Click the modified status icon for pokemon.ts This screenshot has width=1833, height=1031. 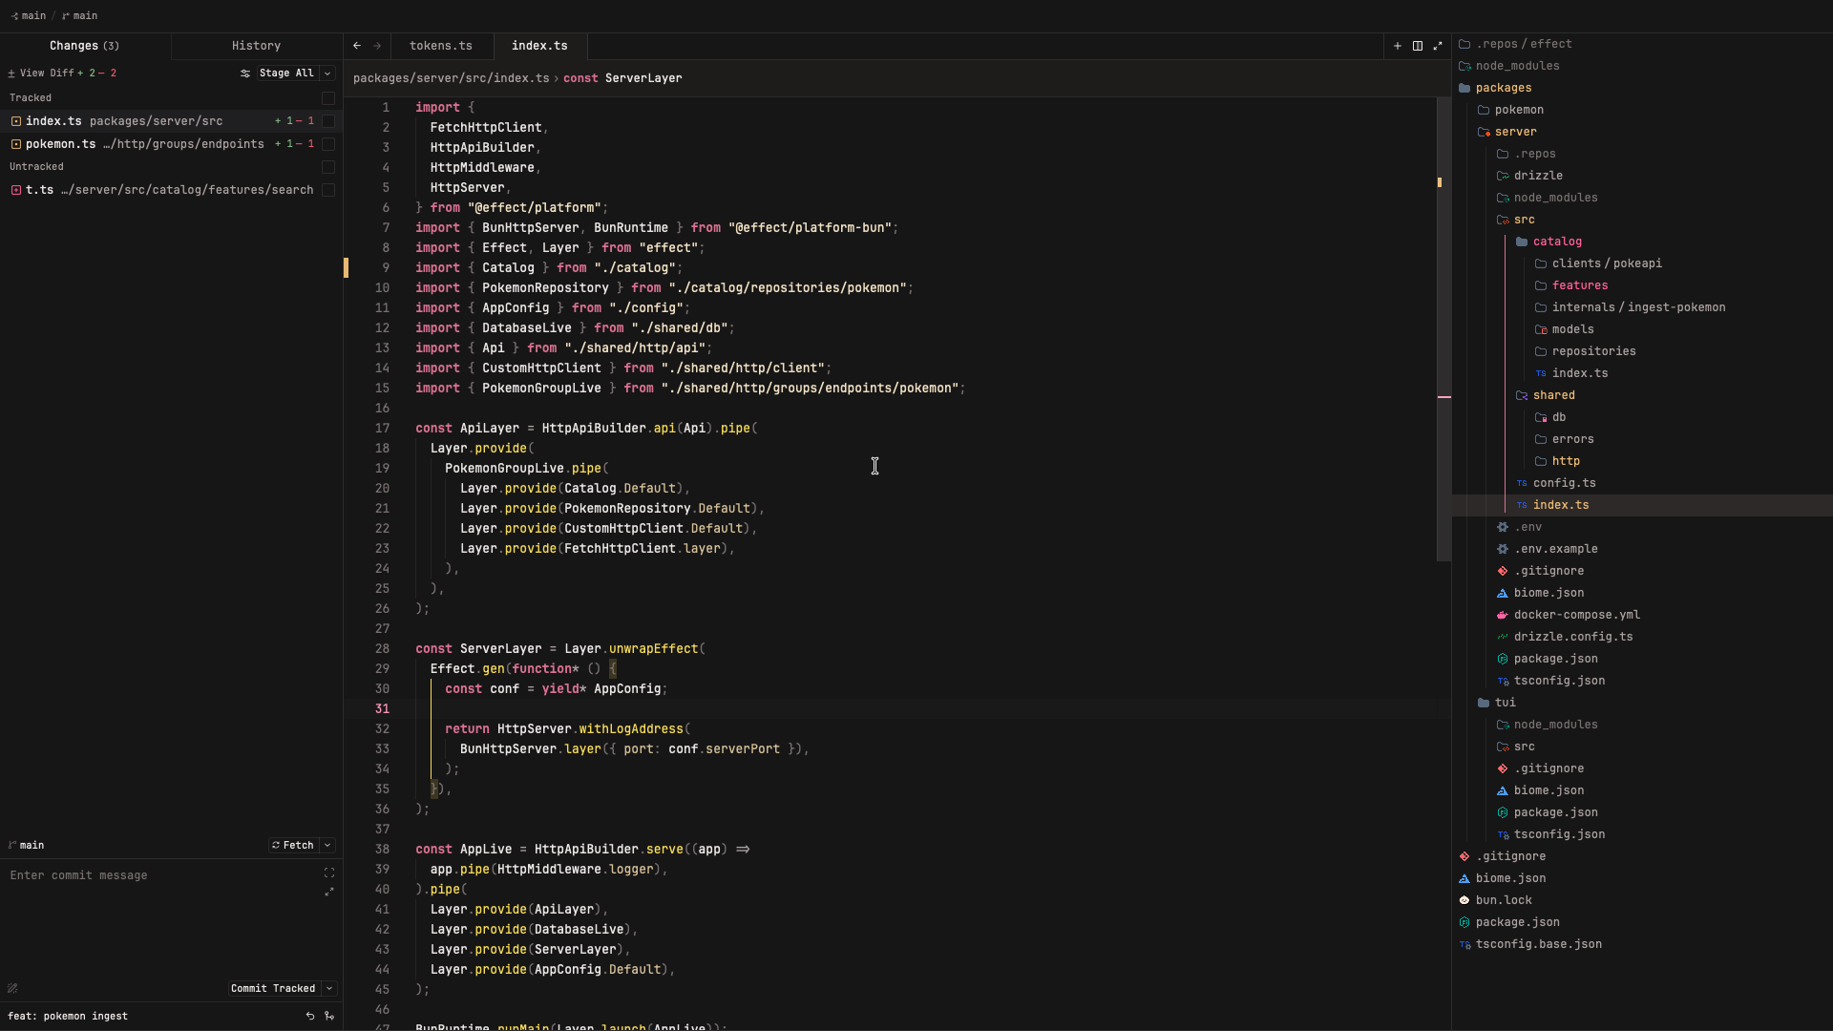tap(16, 144)
